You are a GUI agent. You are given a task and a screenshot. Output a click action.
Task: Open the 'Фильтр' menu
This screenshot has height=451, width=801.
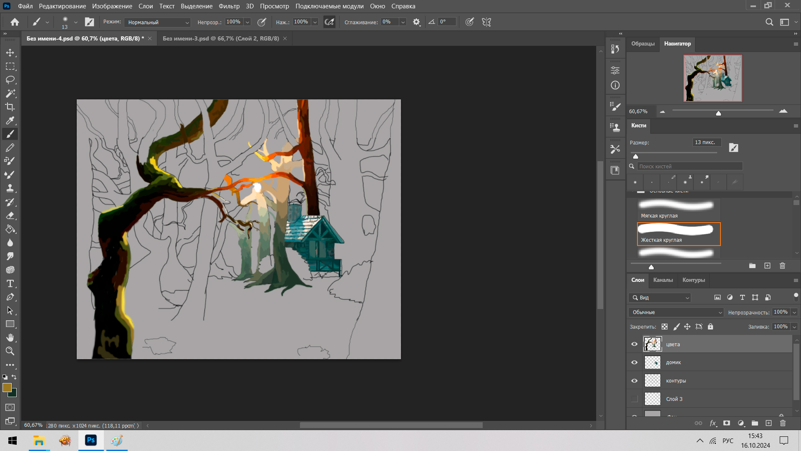pyautogui.click(x=229, y=6)
